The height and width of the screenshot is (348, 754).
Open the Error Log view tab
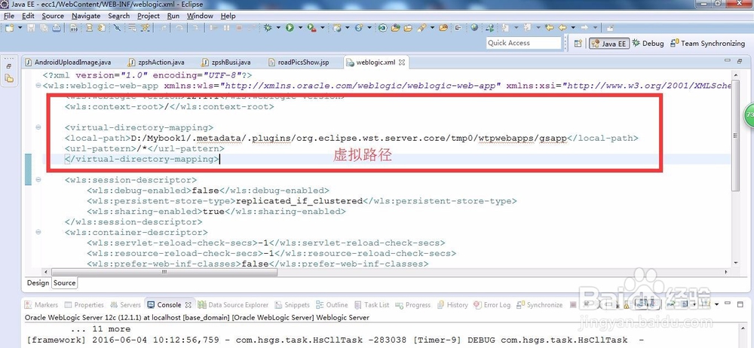(492, 305)
